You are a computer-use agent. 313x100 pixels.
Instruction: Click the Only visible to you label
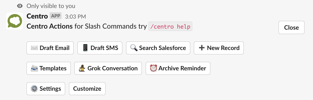pyautogui.click(x=51, y=6)
